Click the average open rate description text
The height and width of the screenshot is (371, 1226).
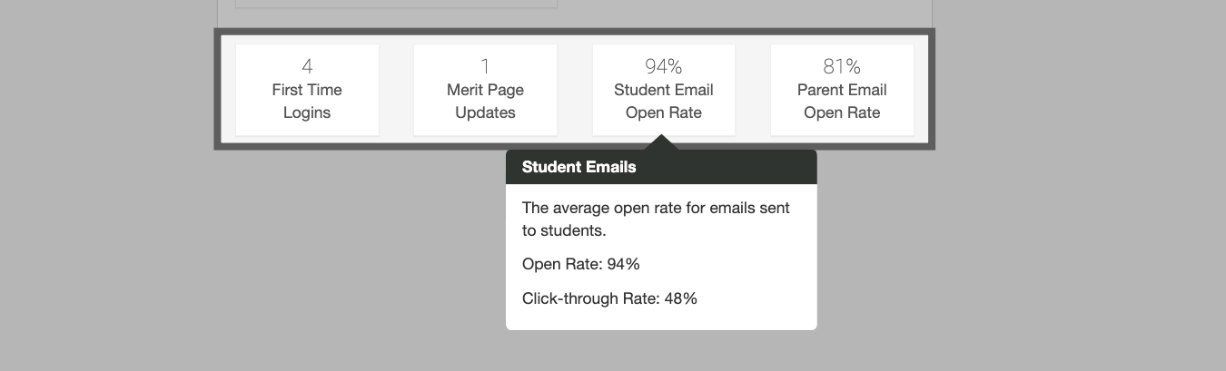[x=656, y=219]
